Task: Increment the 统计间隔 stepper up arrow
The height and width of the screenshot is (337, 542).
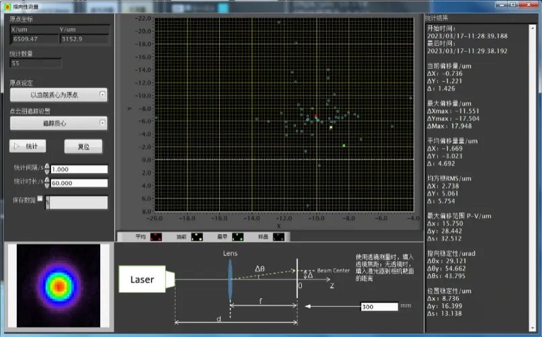Action: [47, 166]
